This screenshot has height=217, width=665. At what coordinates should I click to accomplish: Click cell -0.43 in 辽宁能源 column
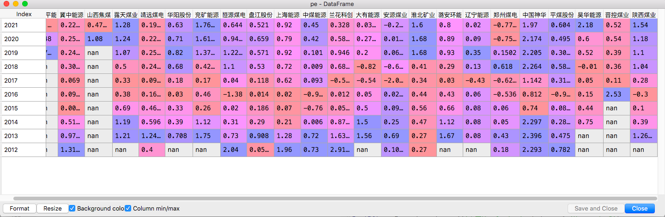click(477, 81)
